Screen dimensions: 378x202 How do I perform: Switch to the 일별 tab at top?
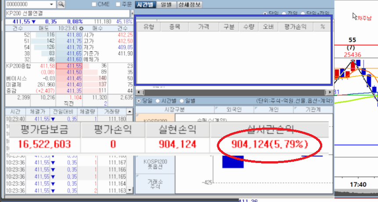166,4
